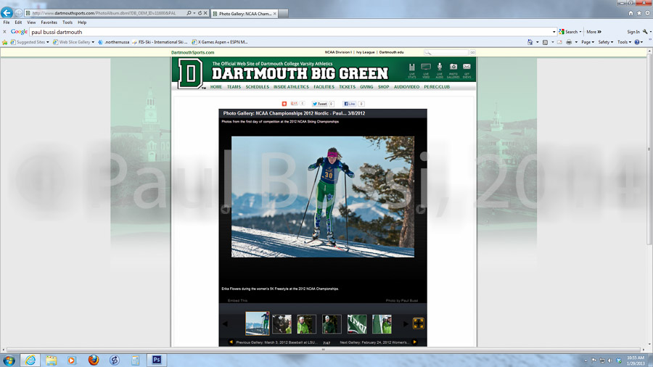The height and width of the screenshot is (367, 653).
Task: Open the Help menu in the menu bar
Action: (82, 22)
